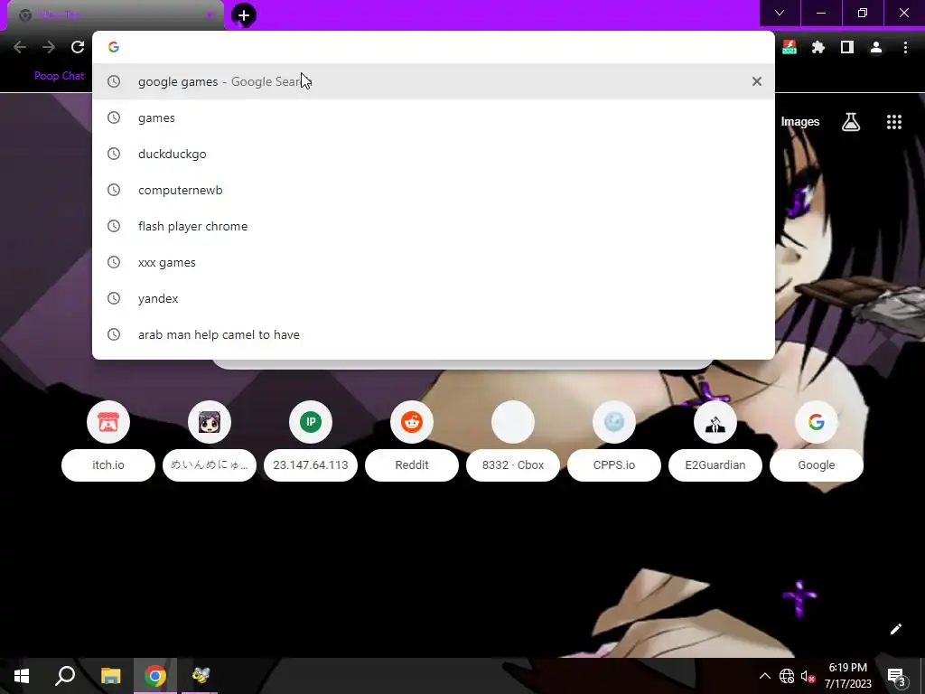The image size is (925, 694).
Task: Click the Reddit shortcut label
Action: [x=412, y=465]
